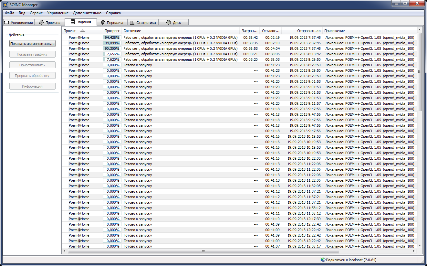Click the deadline 19.09.2013 12:58:17
427x266 pixels.
tap(304, 246)
